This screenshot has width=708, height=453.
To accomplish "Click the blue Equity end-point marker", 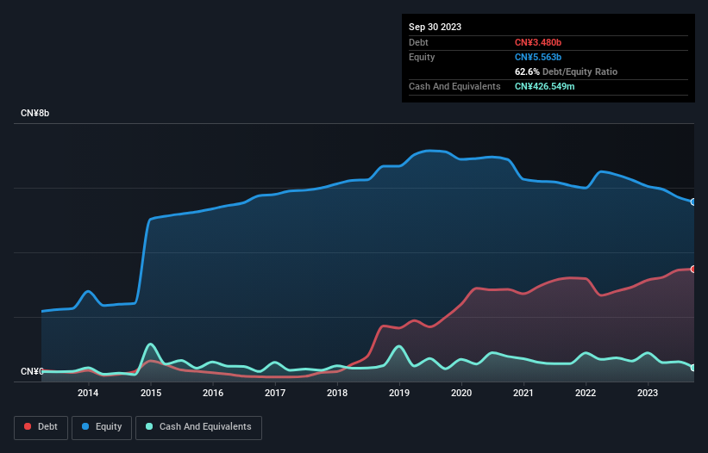I will 692,202.
